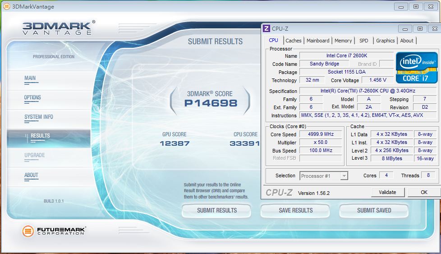The width and height of the screenshot is (441, 254).
Task: Click the P14698 3DMark score
Action: pyautogui.click(x=211, y=103)
